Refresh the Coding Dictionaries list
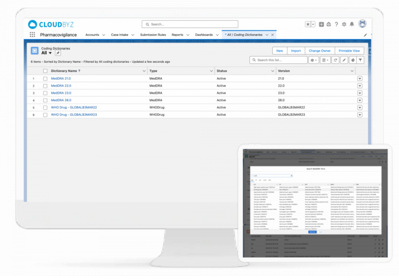The height and width of the screenshot is (276, 399). point(336,60)
